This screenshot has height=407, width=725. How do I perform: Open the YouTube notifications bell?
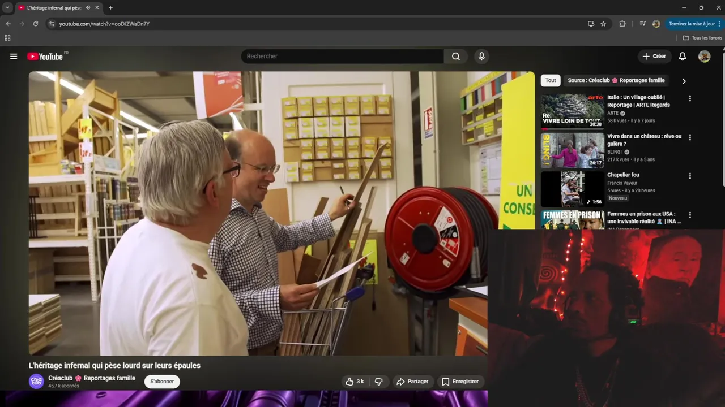click(683, 57)
